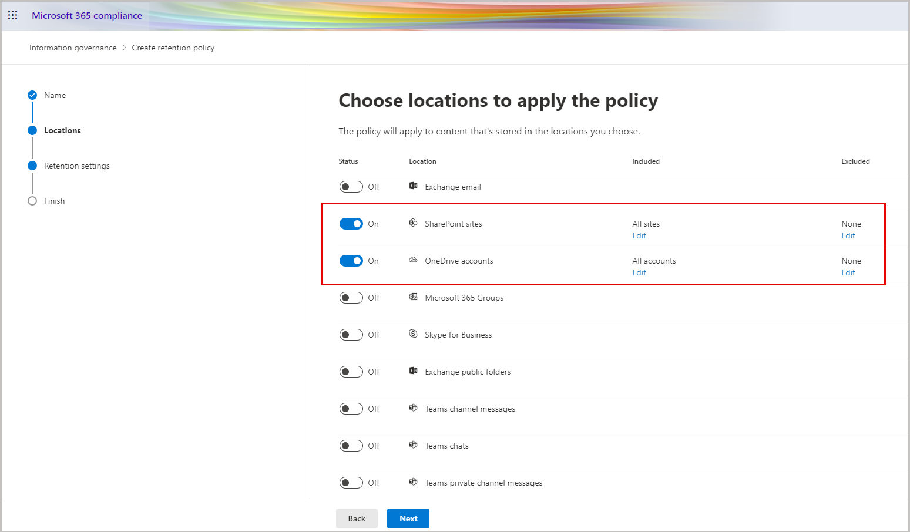Click the Exchange email location icon

pyautogui.click(x=414, y=186)
